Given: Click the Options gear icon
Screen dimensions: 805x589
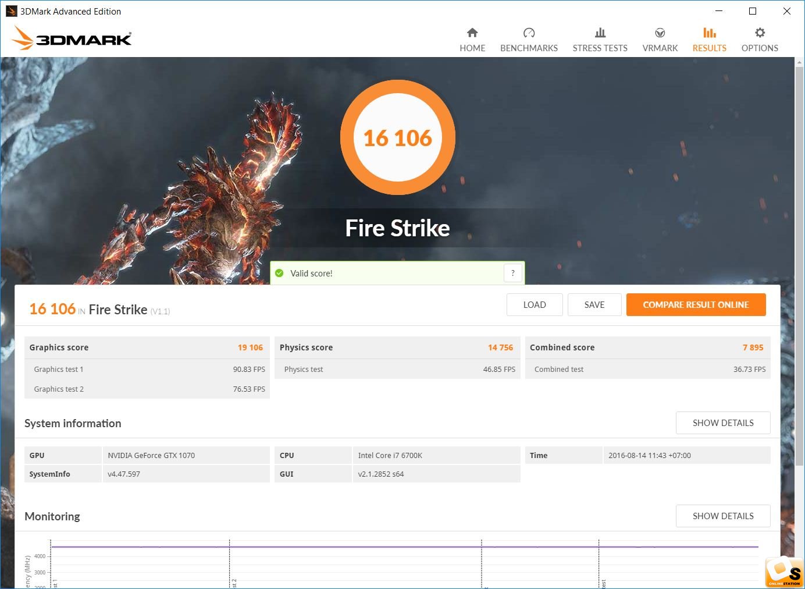Looking at the screenshot, I should click(x=760, y=33).
